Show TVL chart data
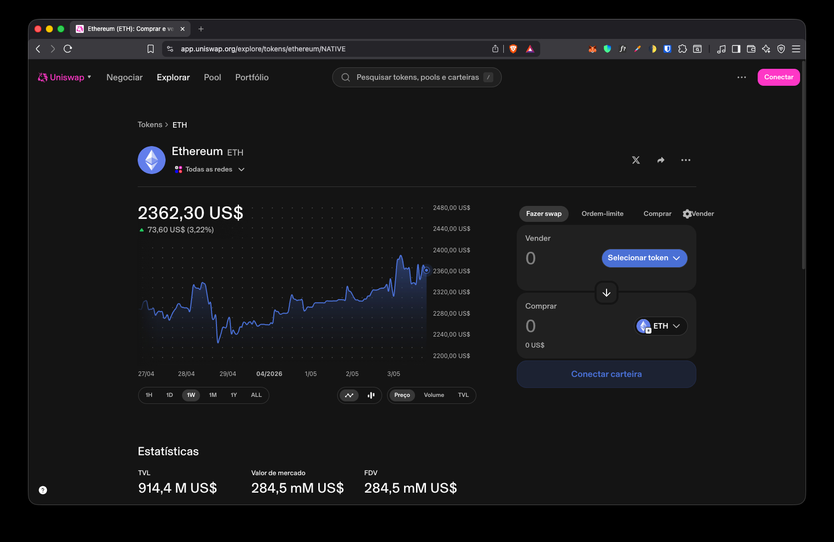 463,395
